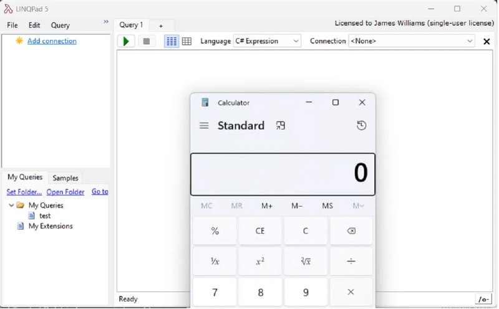Image resolution: width=499 pixels, height=309 pixels.
Task: Click the Calculator square root button
Action: [x=306, y=261]
